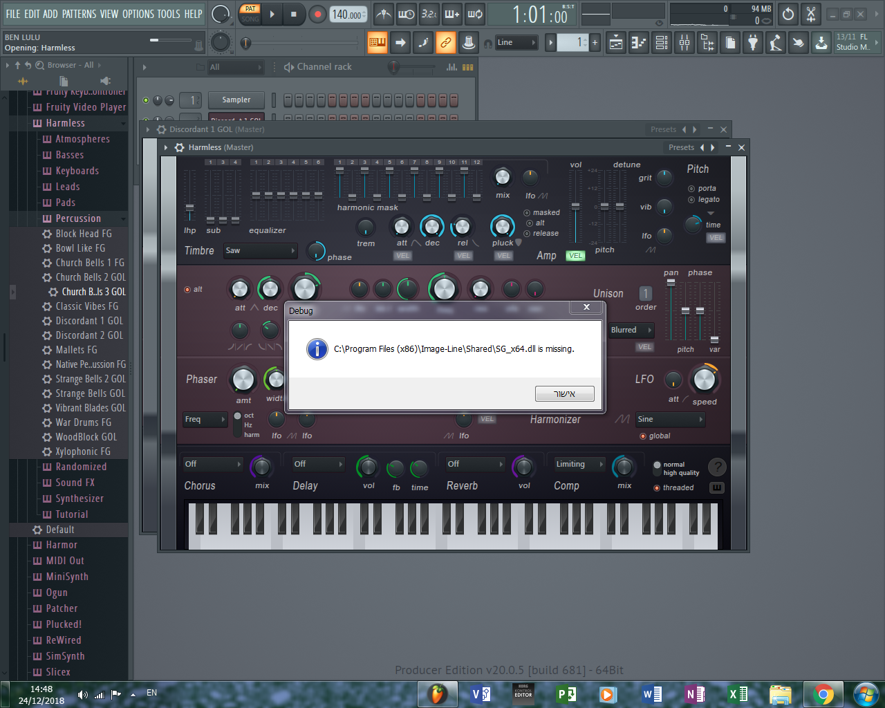Viewport: 885px width, 708px height.
Task: Open the VIEW menu
Action: pos(109,14)
